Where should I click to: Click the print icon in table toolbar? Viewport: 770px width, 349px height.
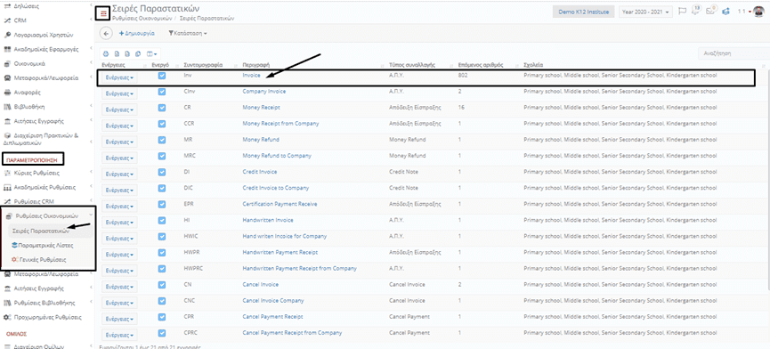(107, 53)
